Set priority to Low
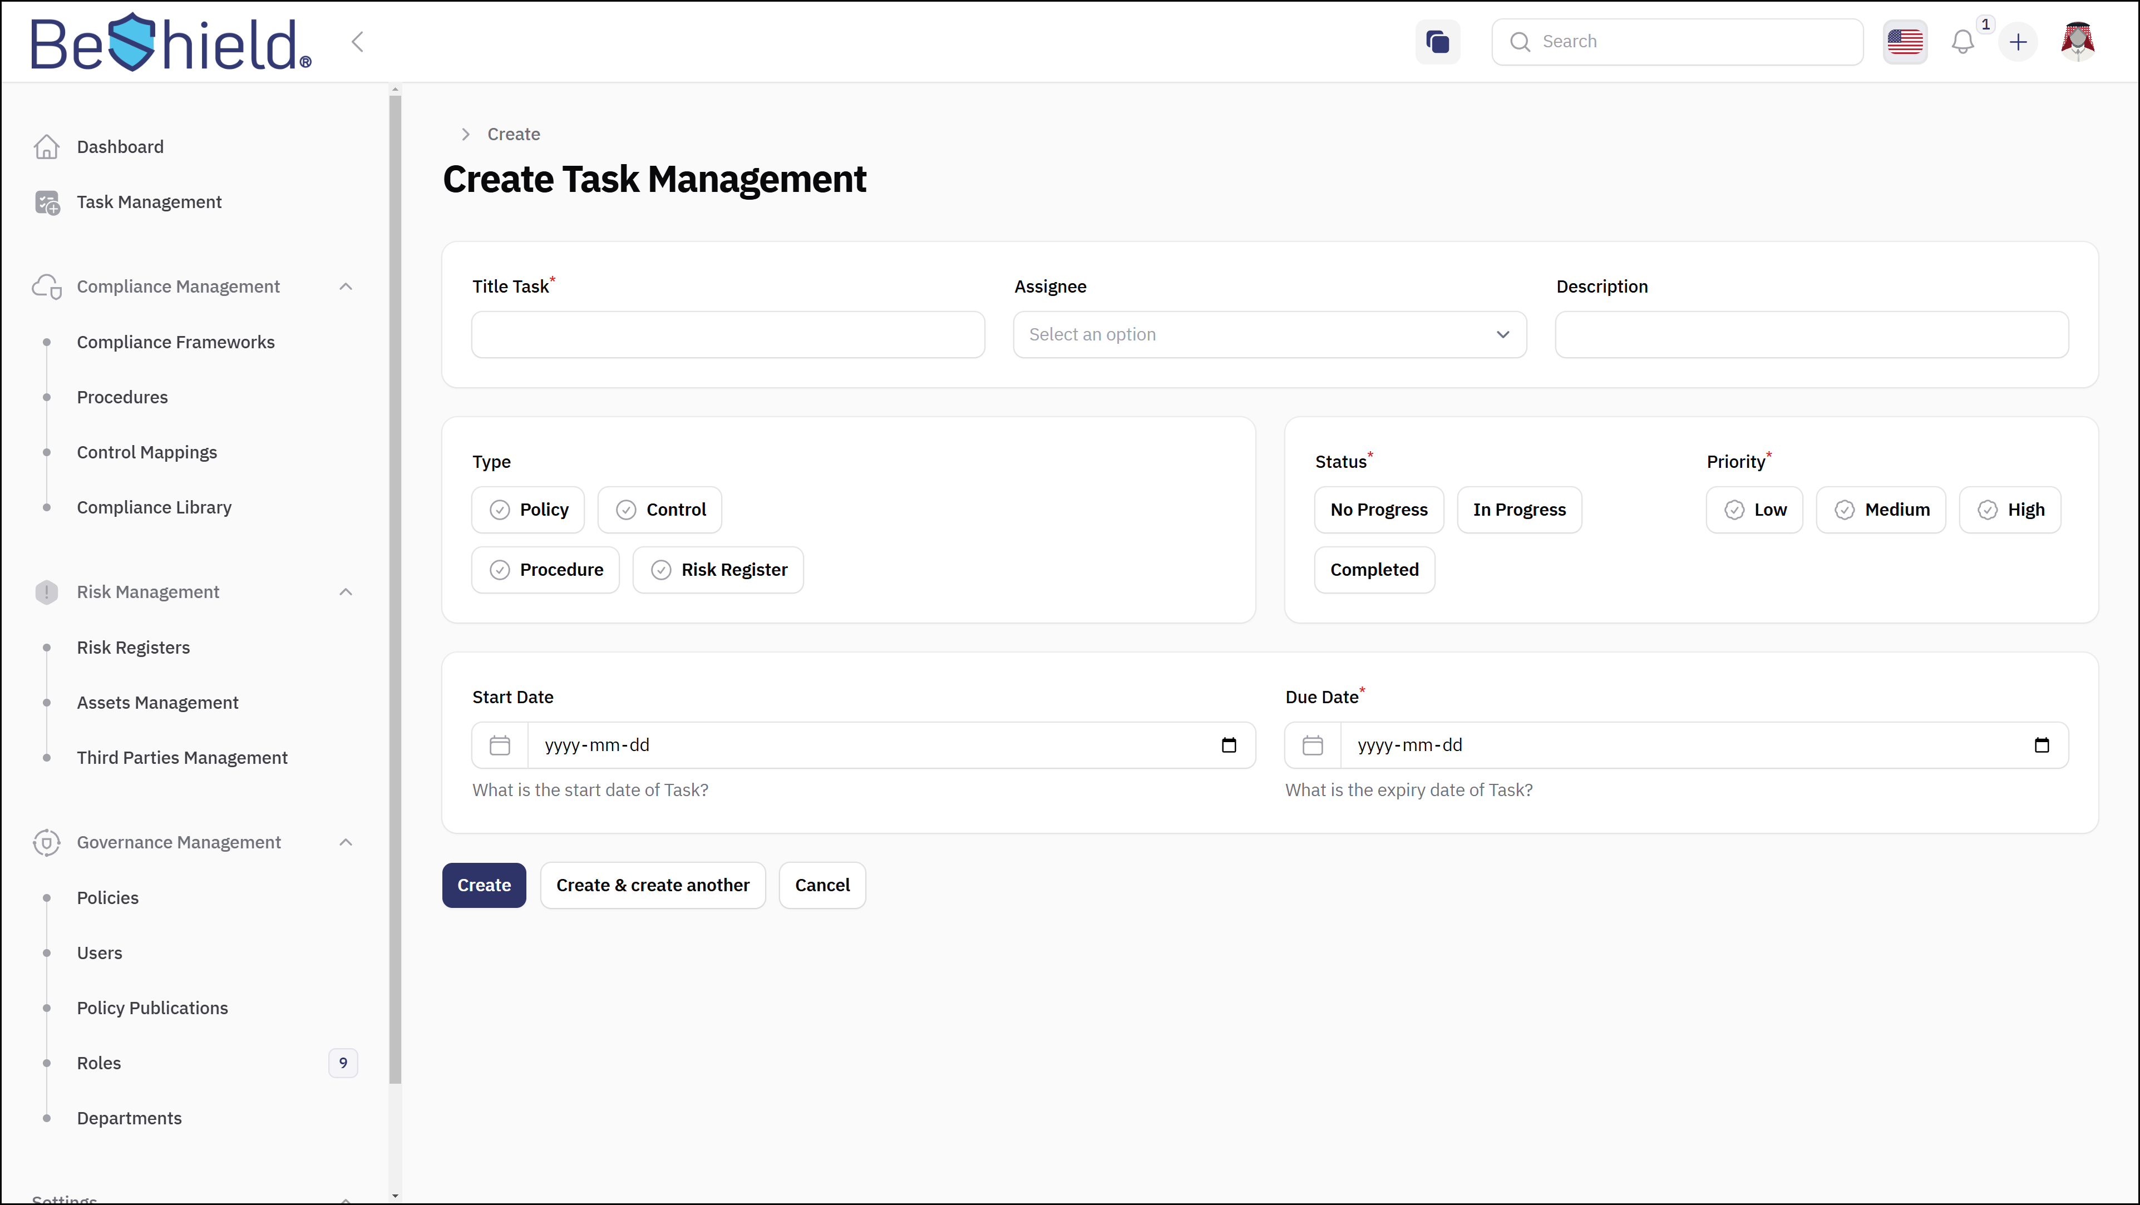Viewport: 2140px width, 1205px height. 1754,510
